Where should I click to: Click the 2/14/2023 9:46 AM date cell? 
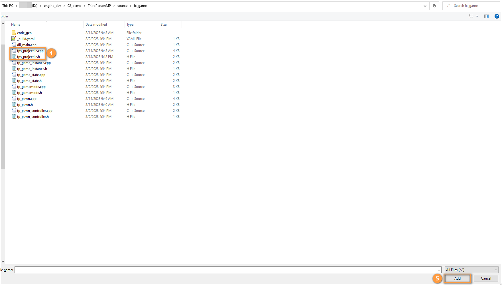tap(99, 99)
